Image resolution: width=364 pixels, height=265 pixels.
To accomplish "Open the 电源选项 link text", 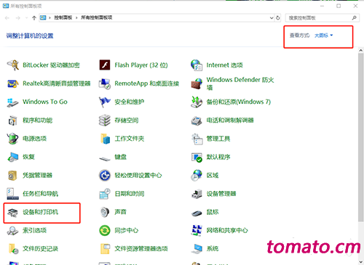I will pos(34,139).
